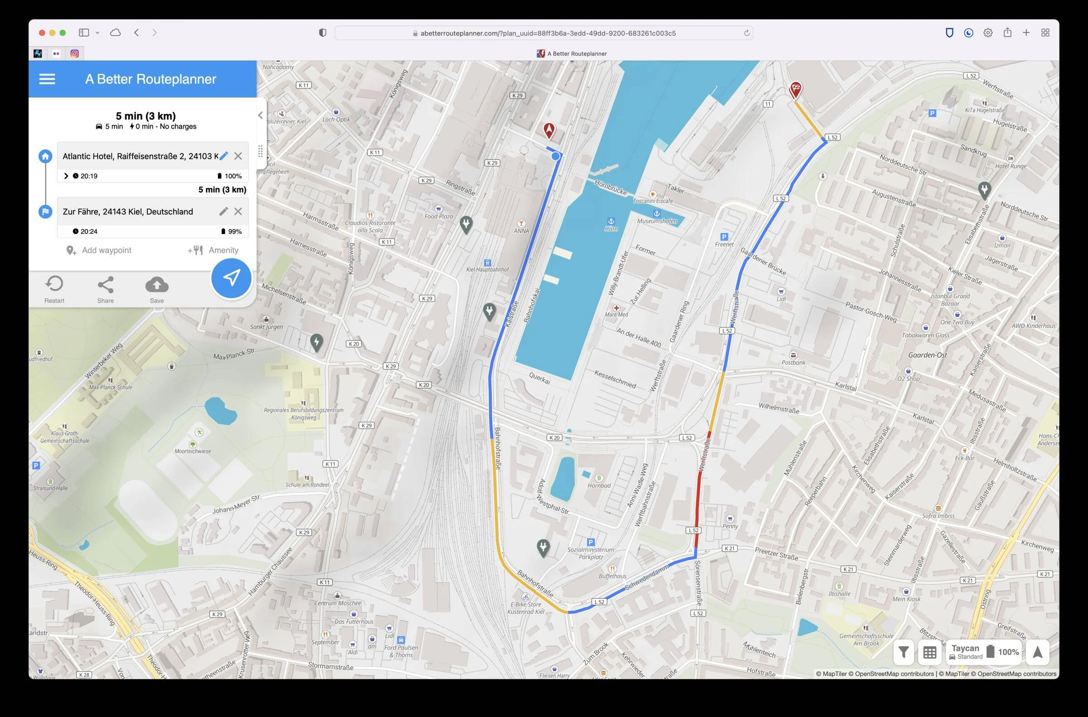Go forward to the next page
This screenshot has width=1088, height=717.
pos(155,33)
